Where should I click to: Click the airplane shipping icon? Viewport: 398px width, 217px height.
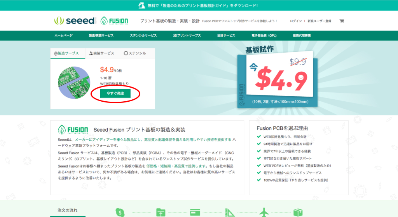[x=265, y=212]
